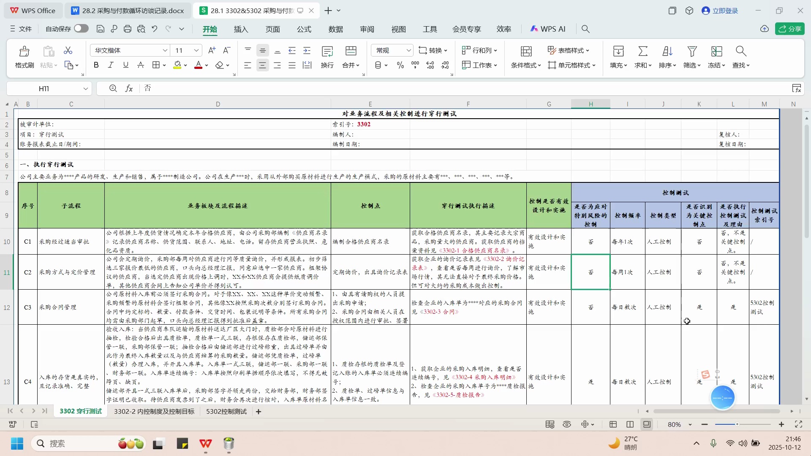This screenshot has width=811, height=456.
Task: Click the WPS AI button
Action: tap(548, 29)
